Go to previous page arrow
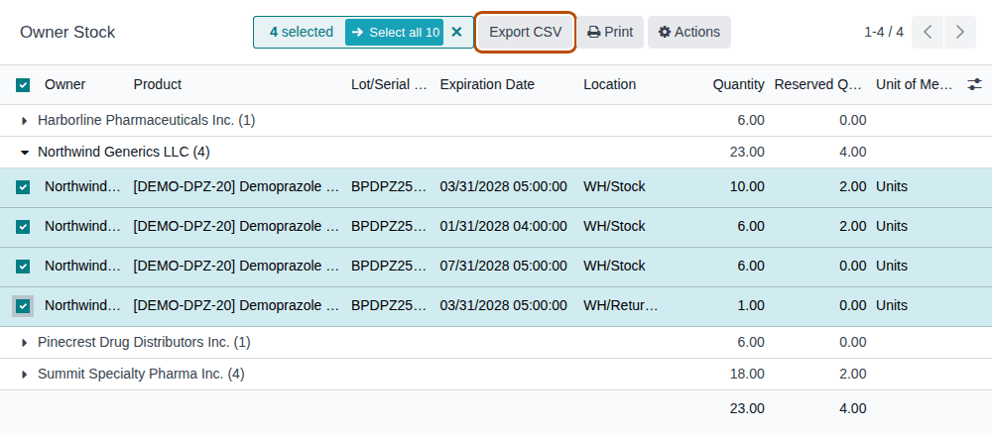The width and height of the screenshot is (992, 435). point(928,33)
